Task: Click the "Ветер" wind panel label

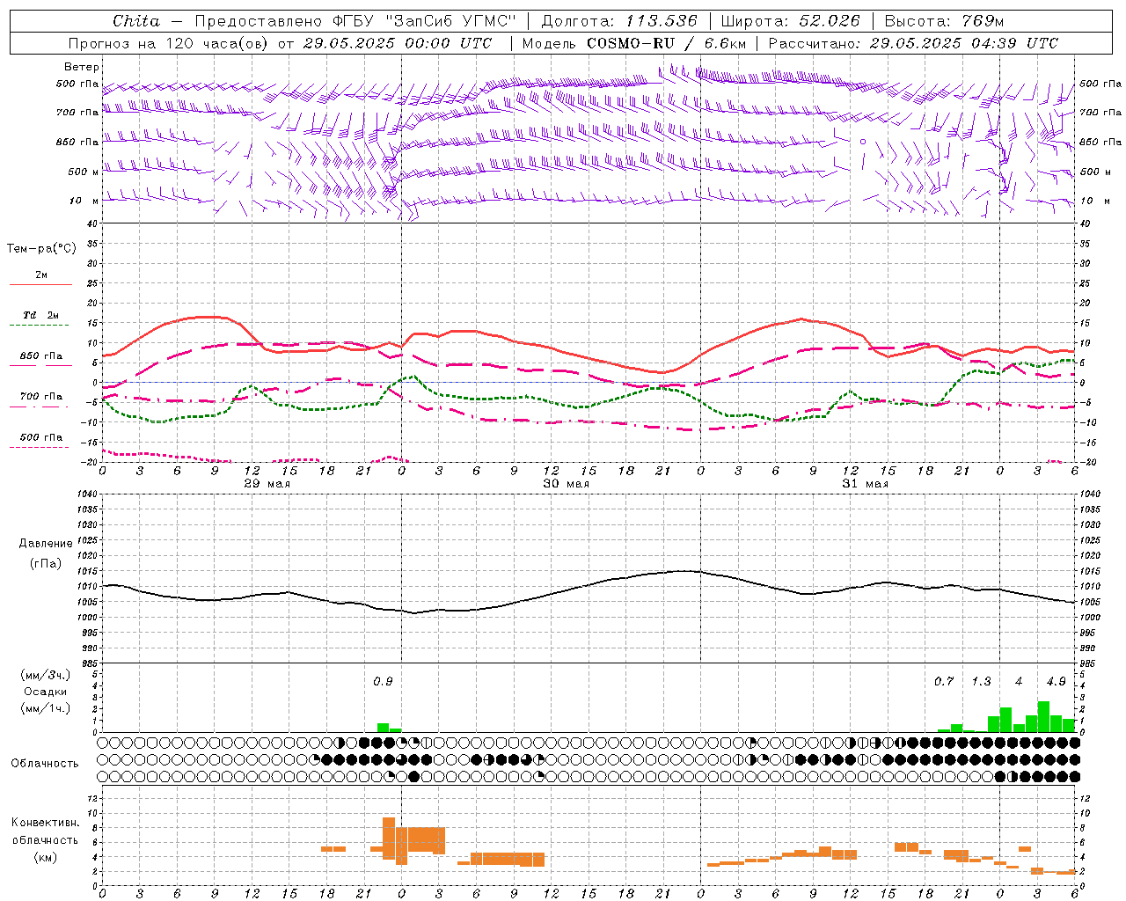Action: pos(82,67)
